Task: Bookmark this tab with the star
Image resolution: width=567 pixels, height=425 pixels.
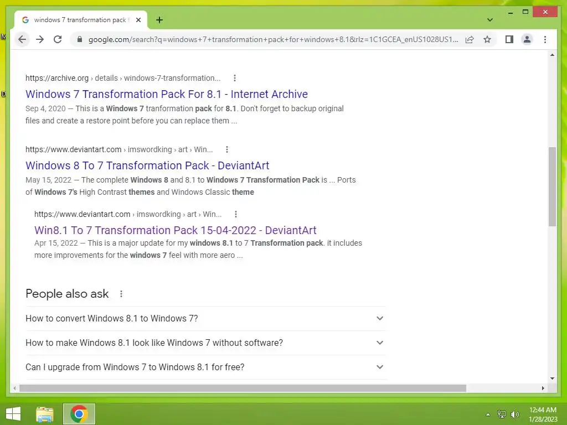Action: pyautogui.click(x=487, y=39)
